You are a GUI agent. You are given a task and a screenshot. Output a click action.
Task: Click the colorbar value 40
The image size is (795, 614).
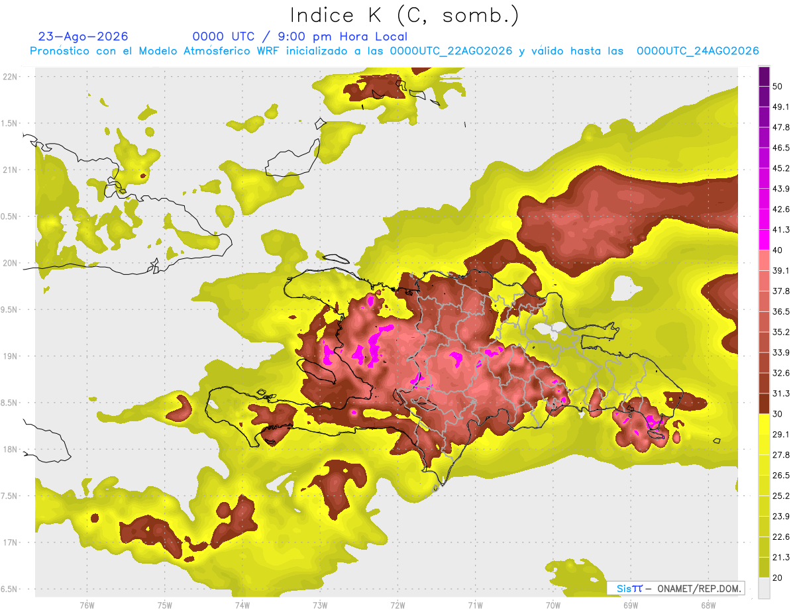pyautogui.click(x=778, y=250)
